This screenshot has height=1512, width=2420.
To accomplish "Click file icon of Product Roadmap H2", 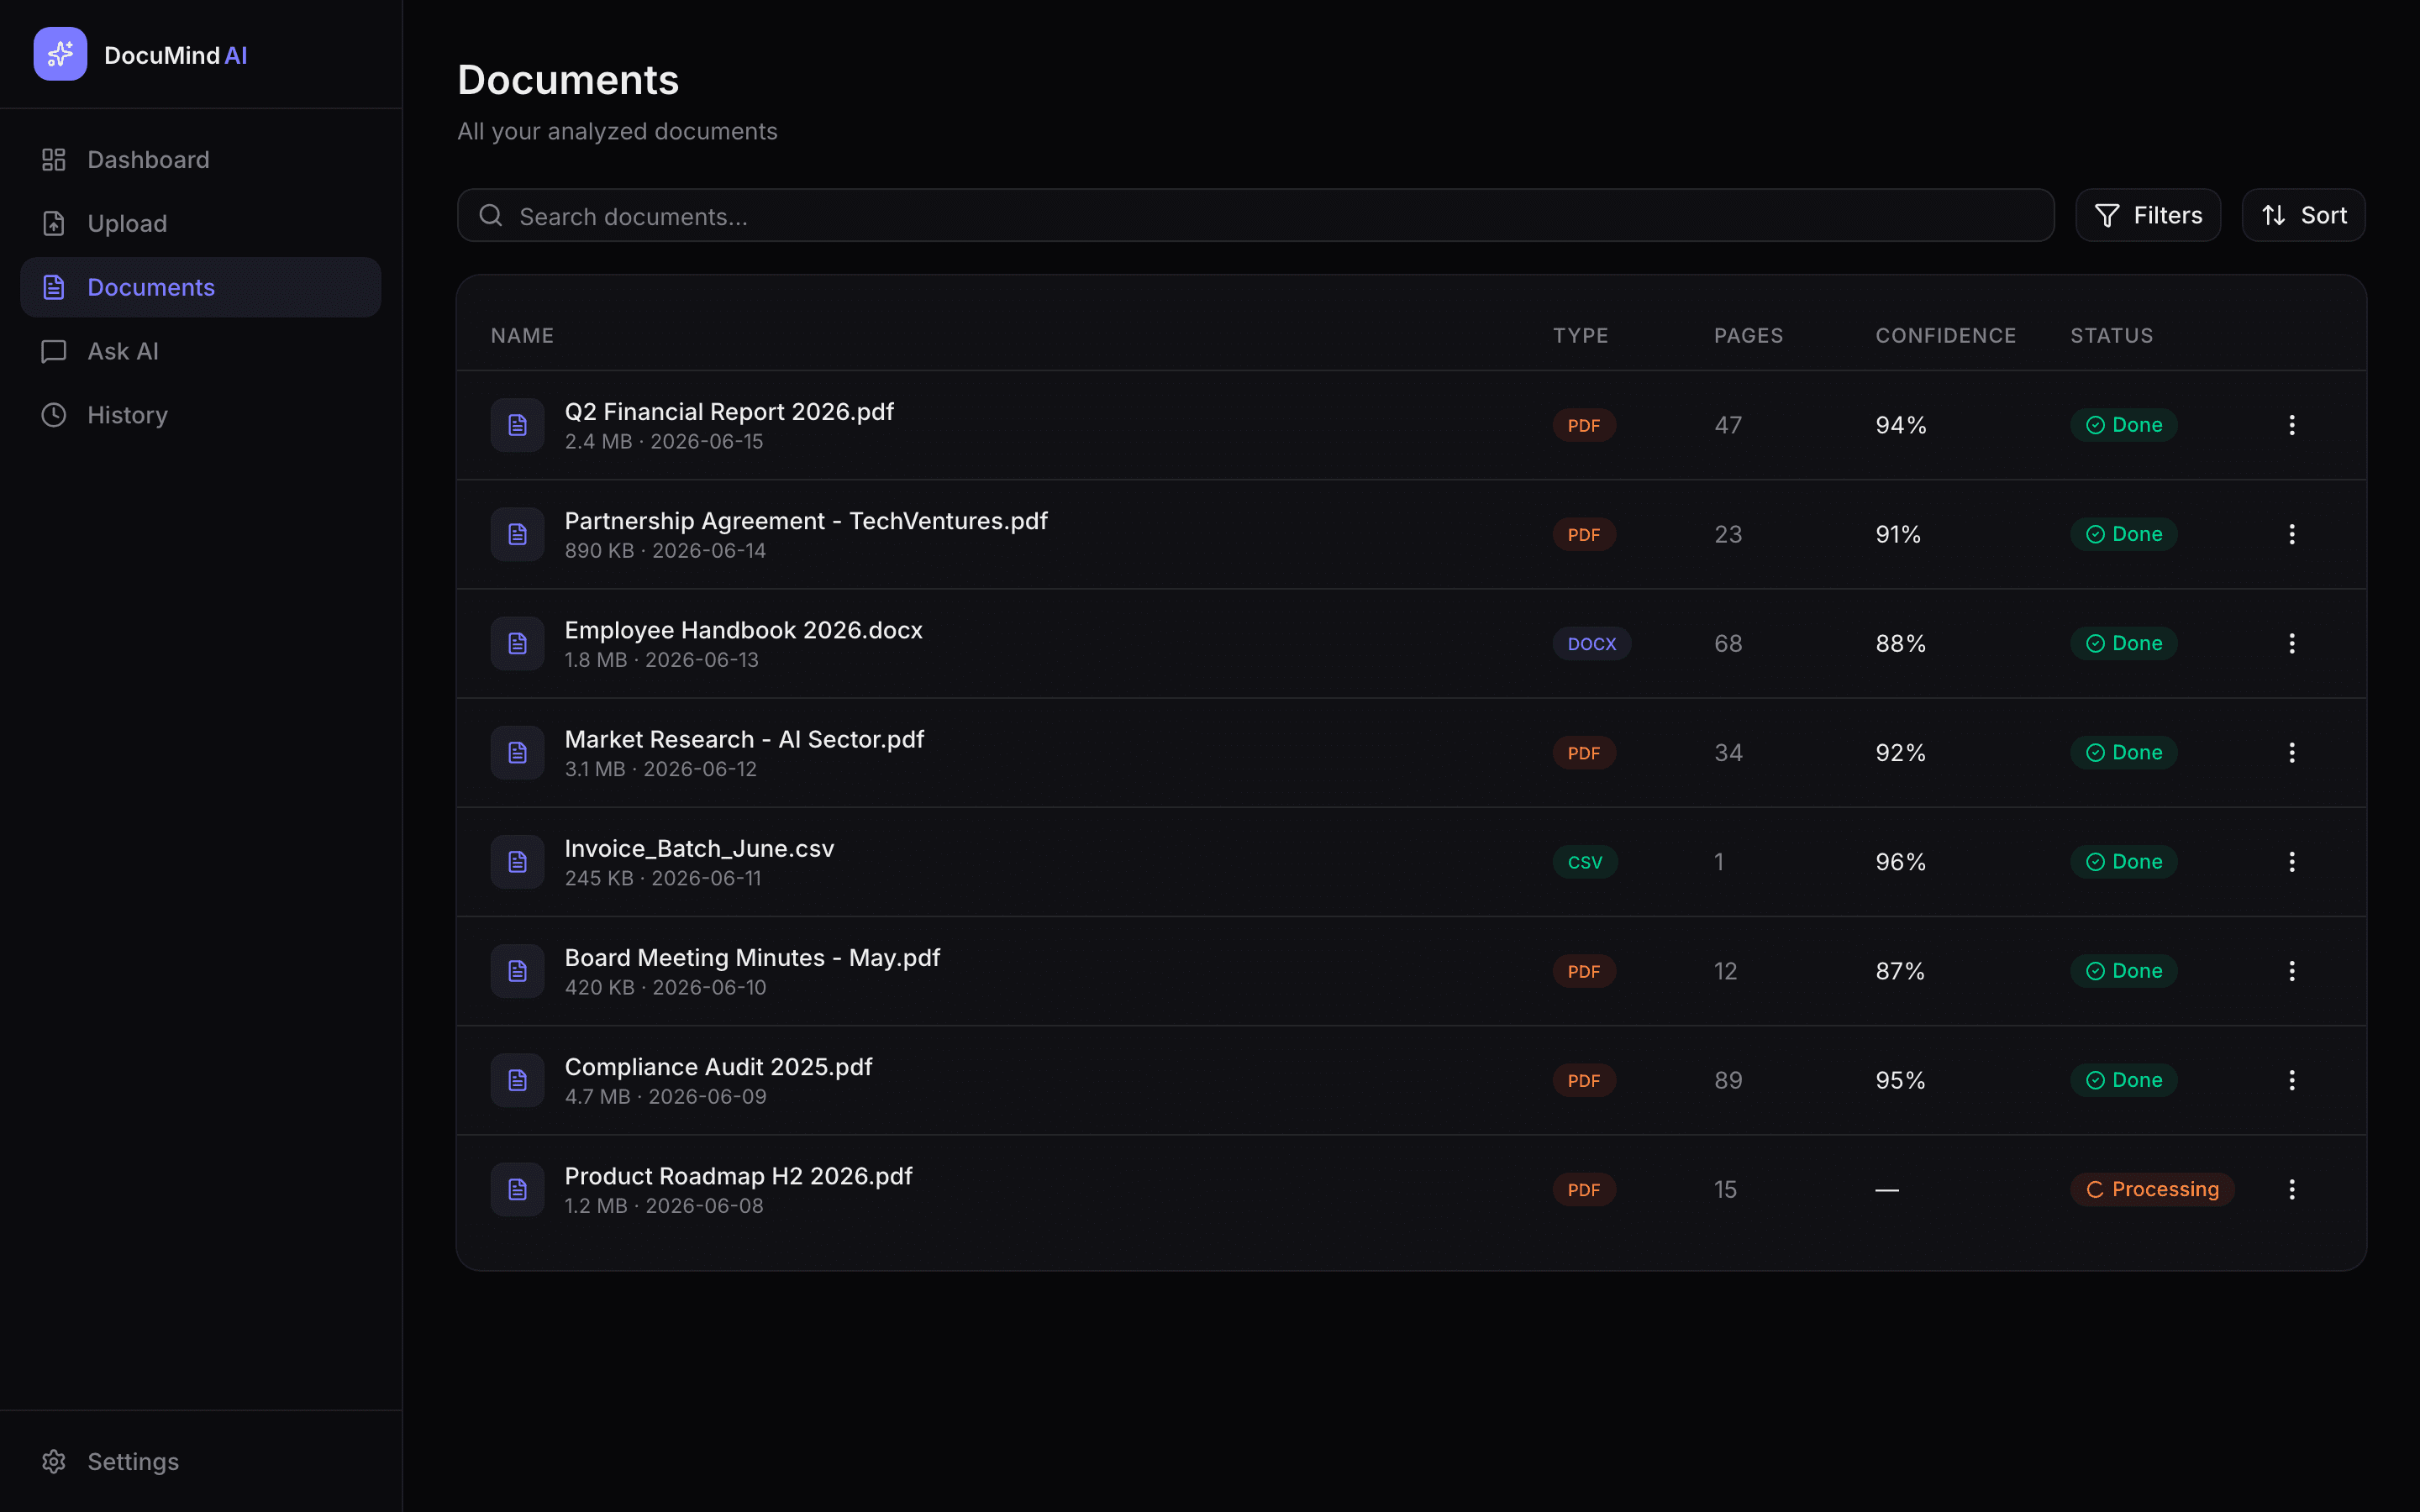I will click(x=517, y=1189).
